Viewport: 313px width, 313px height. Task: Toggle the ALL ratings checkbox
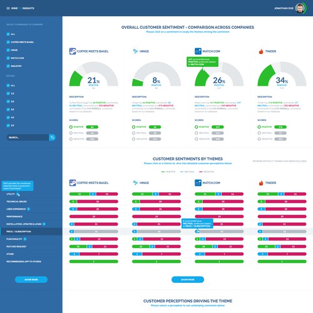(8, 85)
